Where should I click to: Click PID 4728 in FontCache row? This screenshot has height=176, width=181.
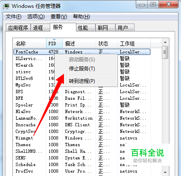[54, 52]
